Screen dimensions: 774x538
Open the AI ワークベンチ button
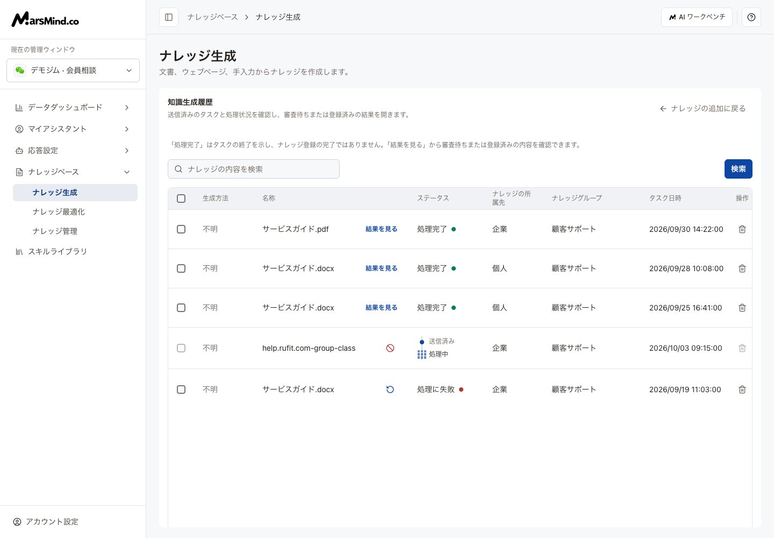pos(697,17)
